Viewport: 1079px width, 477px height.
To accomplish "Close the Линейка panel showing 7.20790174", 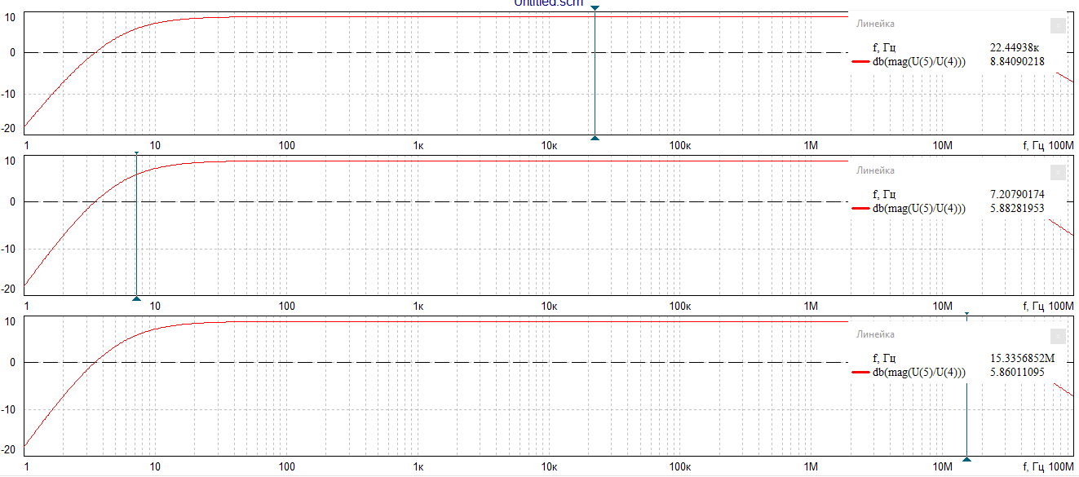I will pos(1058,172).
